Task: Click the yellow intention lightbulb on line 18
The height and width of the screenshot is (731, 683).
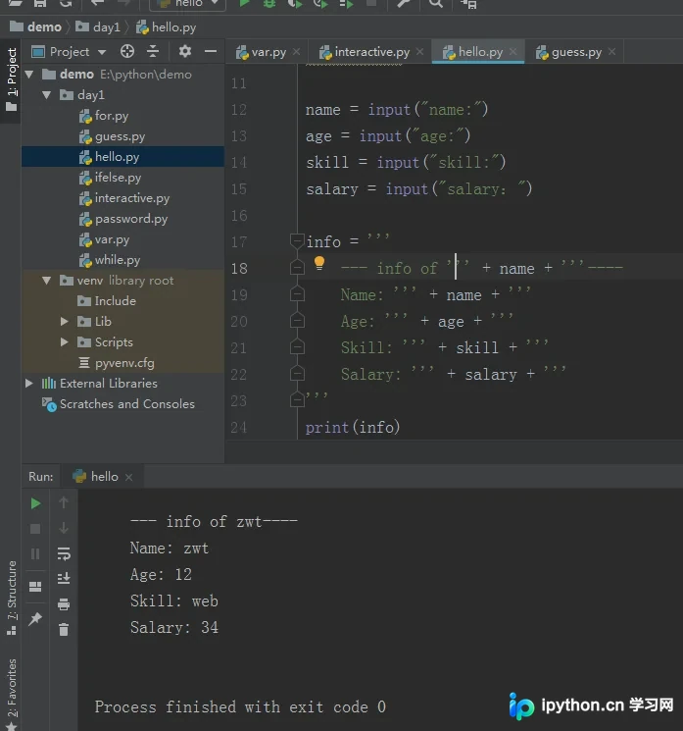Action: tap(319, 263)
